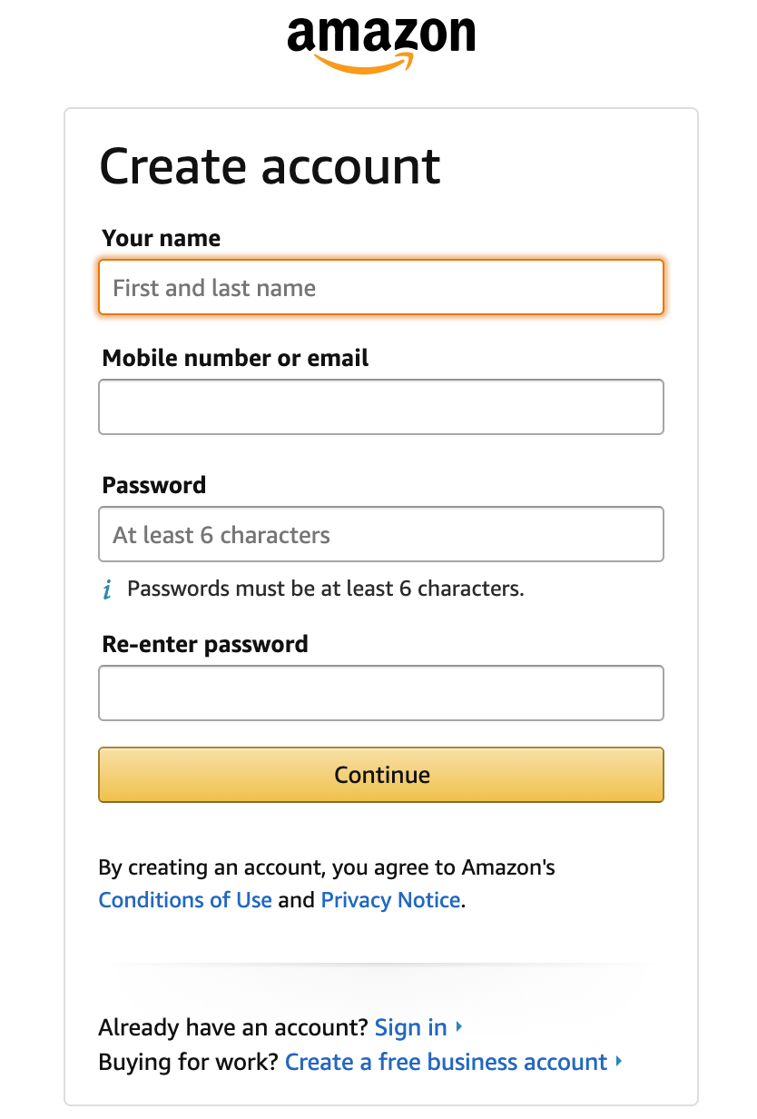
Task: Open Create a free business account link
Action: 447,1062
